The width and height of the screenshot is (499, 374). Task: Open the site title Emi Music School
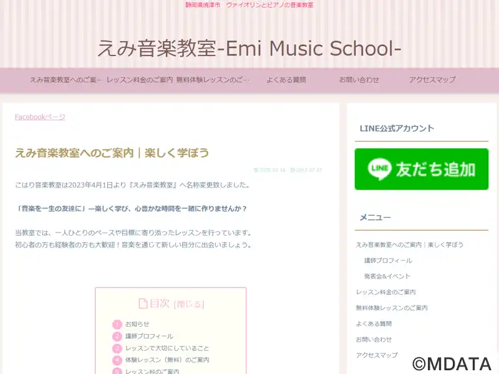coord(249,49)
